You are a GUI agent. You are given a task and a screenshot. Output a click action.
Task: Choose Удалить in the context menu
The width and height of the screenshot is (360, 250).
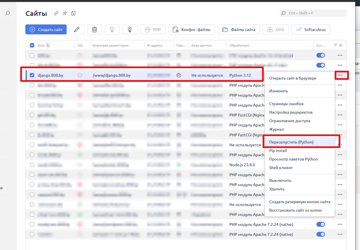click(x=300, y=189)
